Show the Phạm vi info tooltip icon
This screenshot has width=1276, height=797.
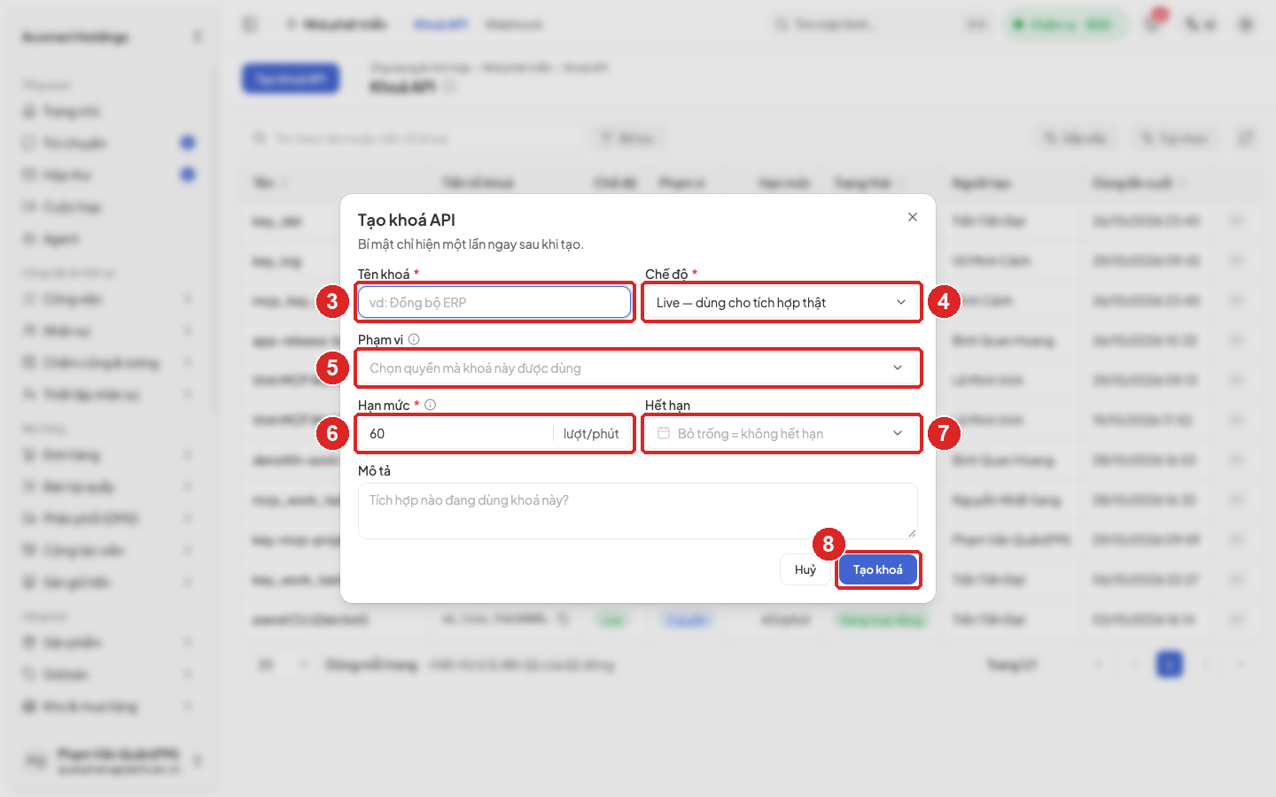tap(414, 339)
